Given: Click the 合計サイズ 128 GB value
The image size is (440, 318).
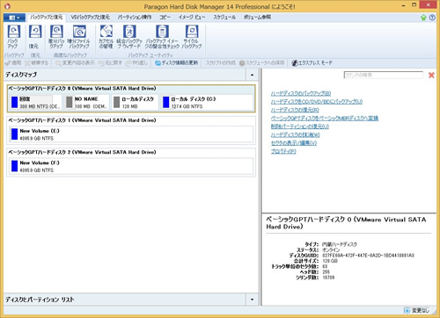Looking at the screenshot, I should click(x=330, y=261).
